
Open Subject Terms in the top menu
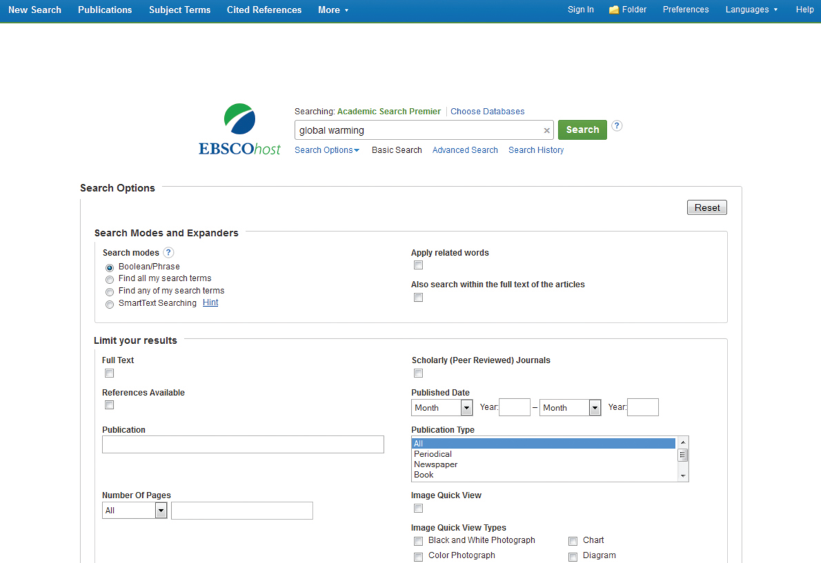click(179, 10)
